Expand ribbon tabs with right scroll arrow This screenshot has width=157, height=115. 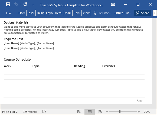155,13
